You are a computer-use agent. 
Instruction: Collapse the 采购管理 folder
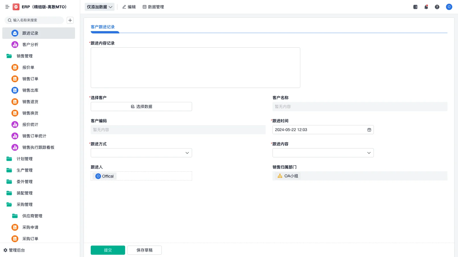(x=24, y=204)
